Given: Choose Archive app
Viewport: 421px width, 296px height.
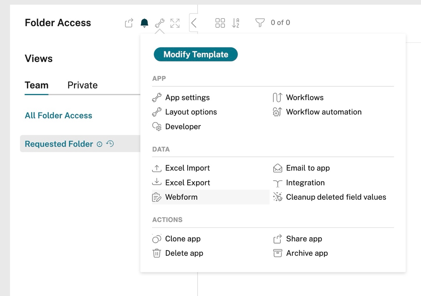Looking at the screenshot, I should 307,253.
